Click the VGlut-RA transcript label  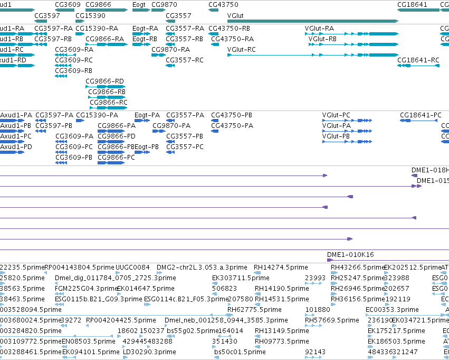pos(319,29)
